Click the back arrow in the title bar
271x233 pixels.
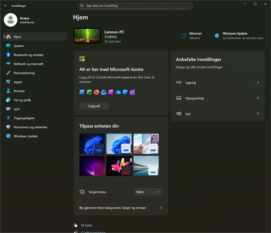click(6, 6)
